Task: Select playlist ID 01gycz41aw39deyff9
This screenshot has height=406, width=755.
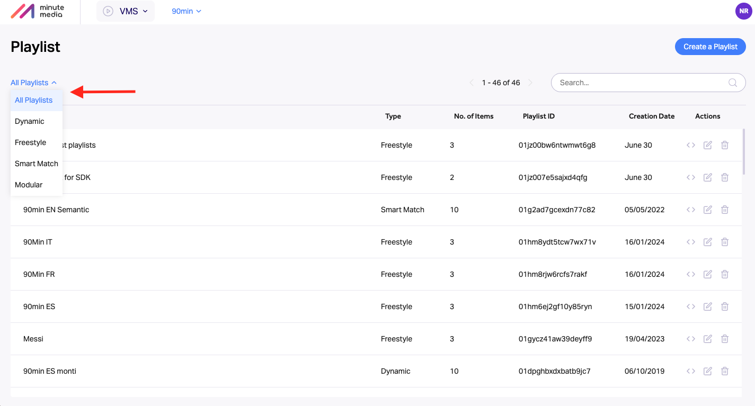Action: (x=555, y=339)
